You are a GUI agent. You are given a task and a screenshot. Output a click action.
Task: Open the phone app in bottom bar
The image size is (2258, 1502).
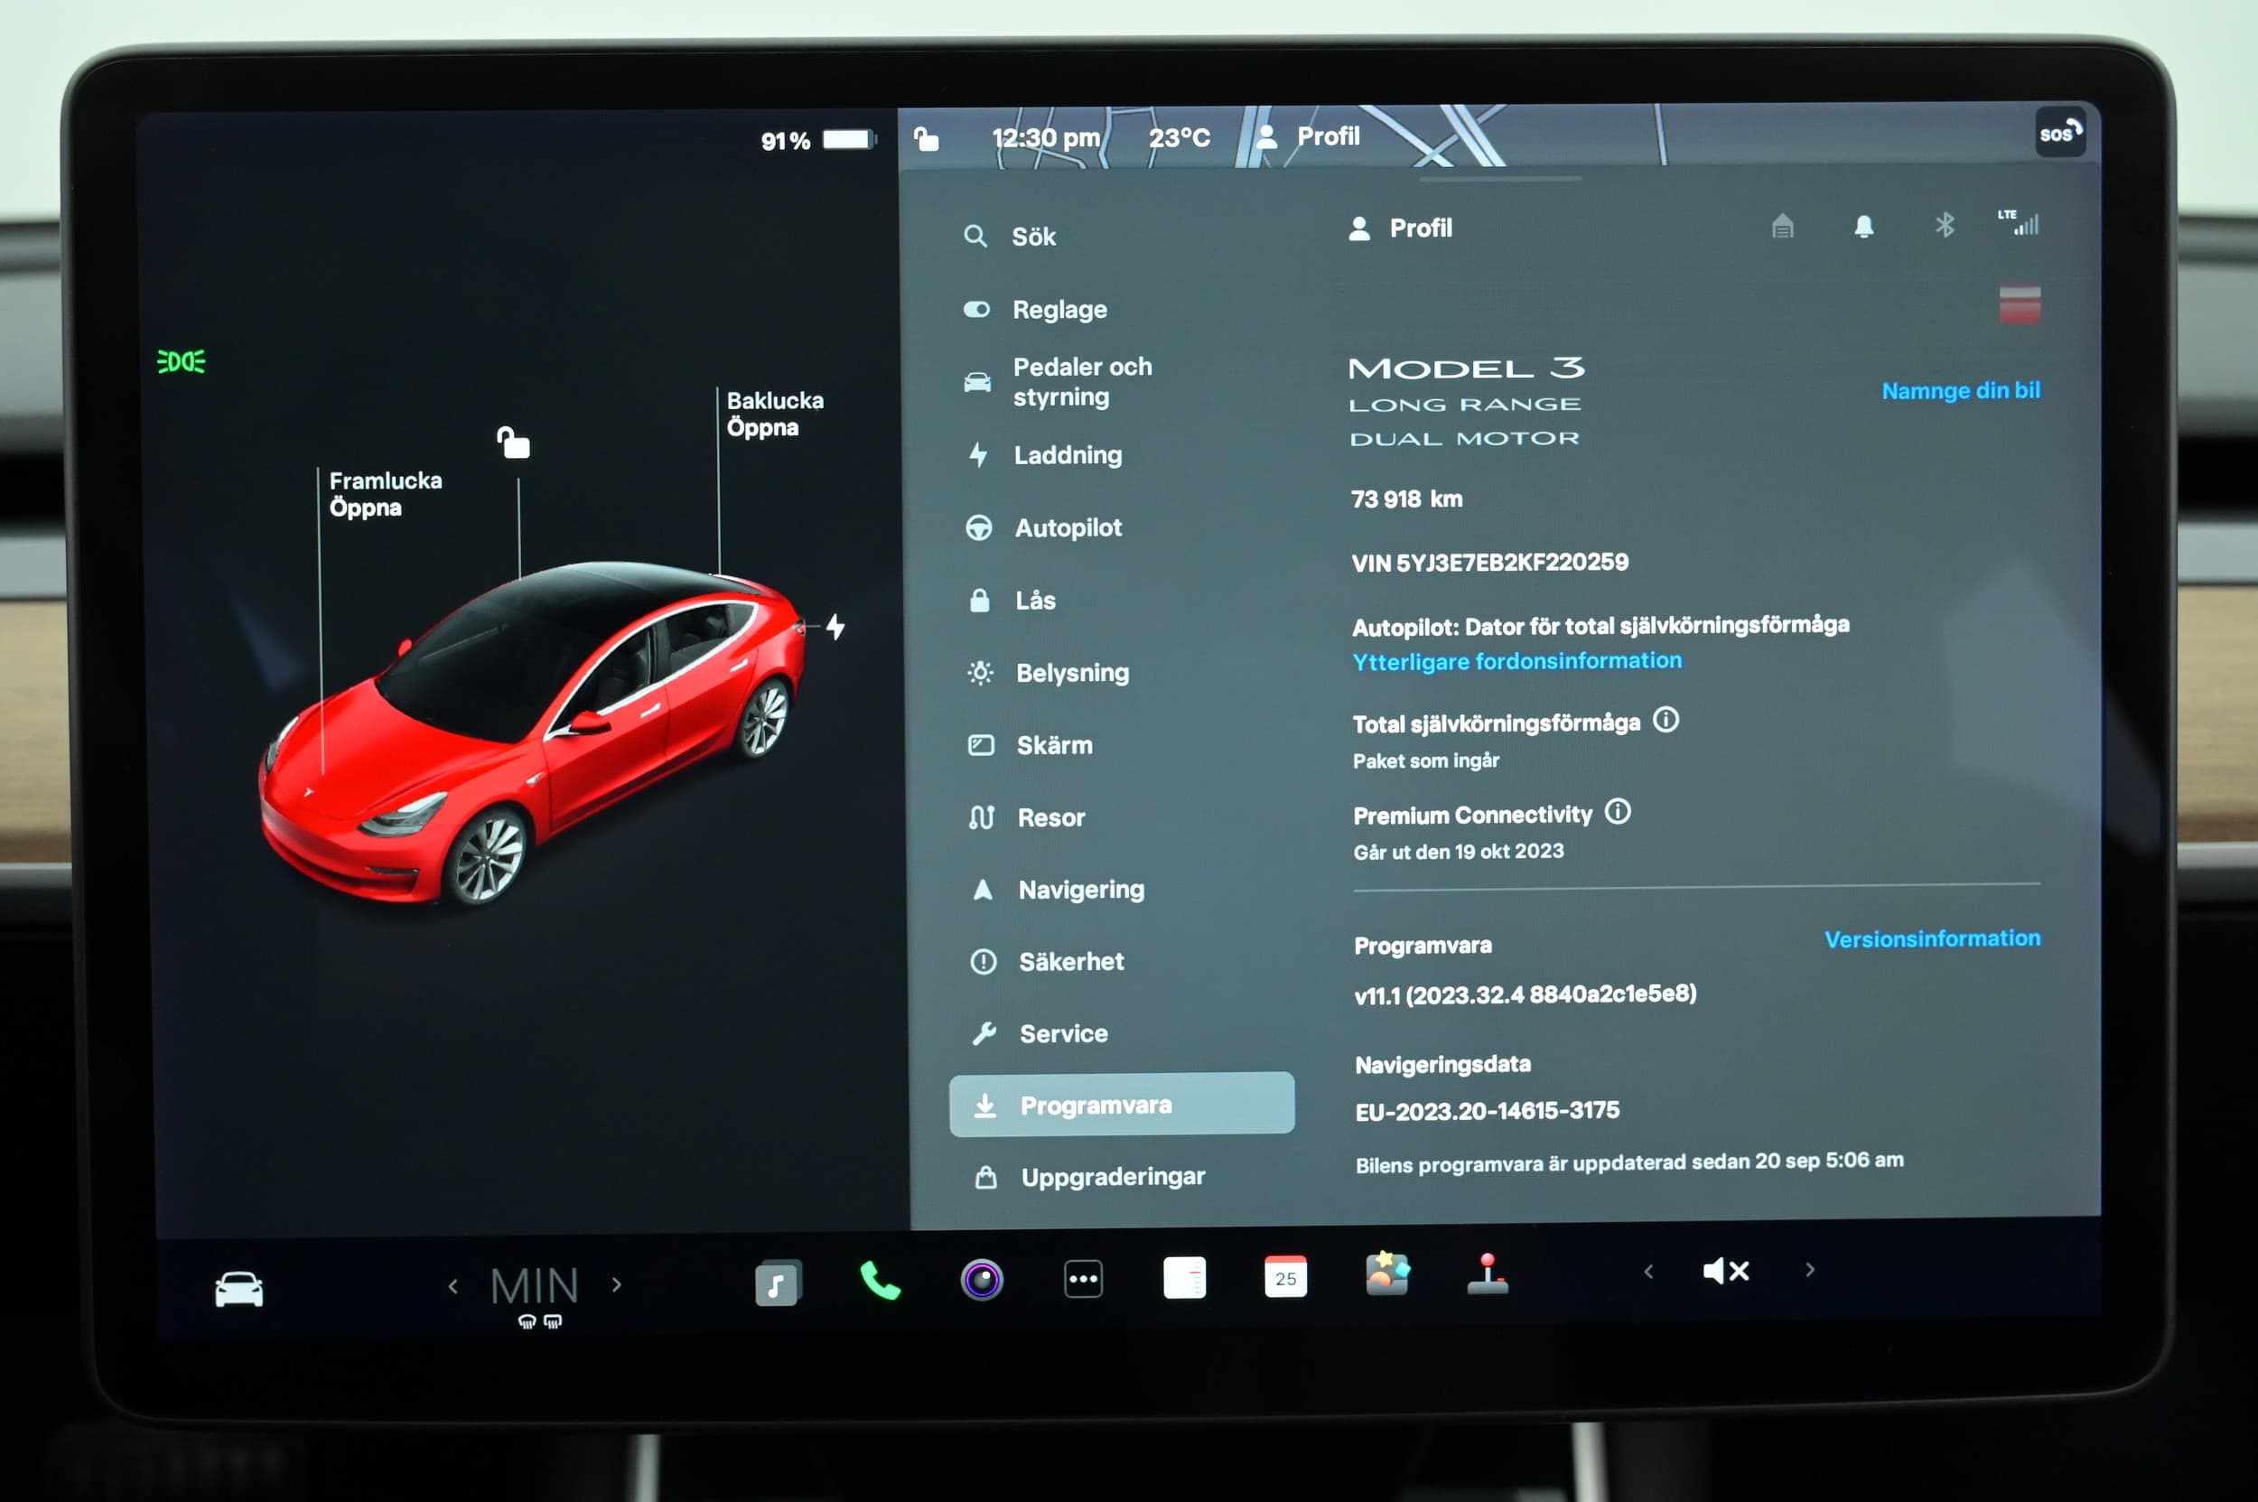tap(880, 1280)
